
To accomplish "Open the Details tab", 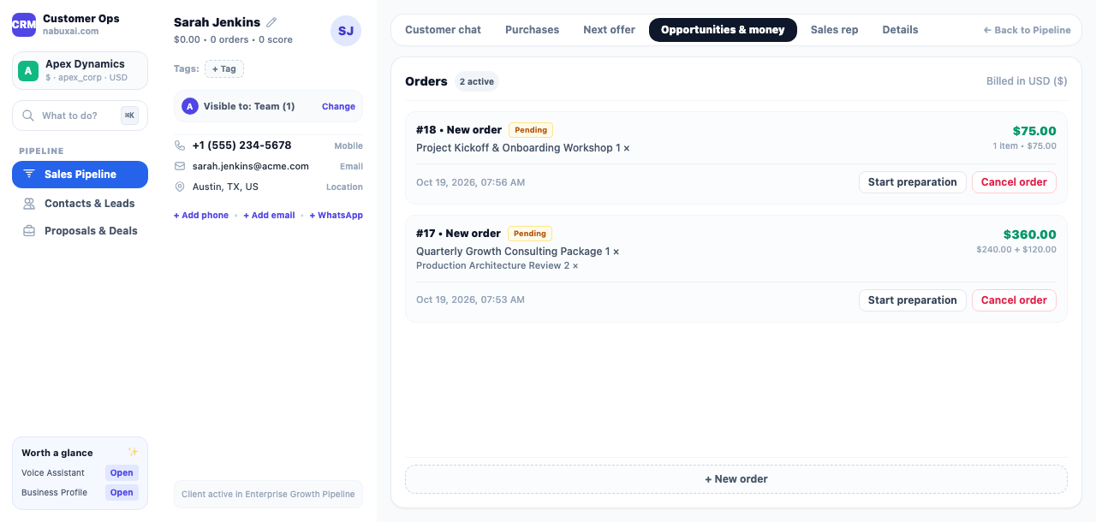I will coord(900,30).
